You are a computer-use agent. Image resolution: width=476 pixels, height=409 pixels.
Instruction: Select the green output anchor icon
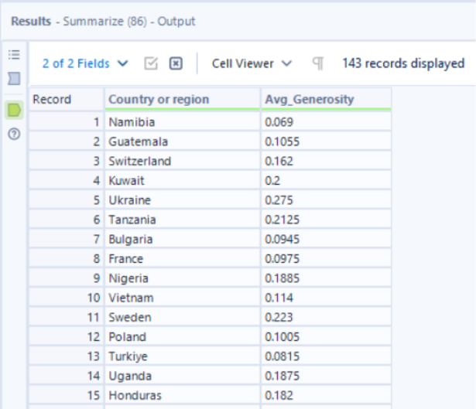point(14,110)
